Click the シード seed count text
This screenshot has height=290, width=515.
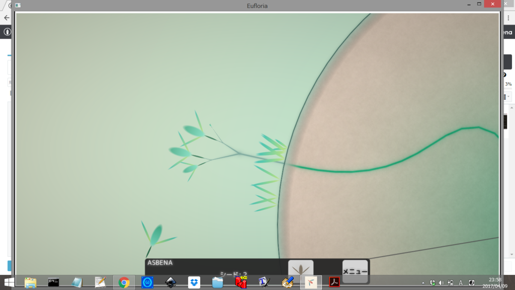pyautogui.click(x=233, y=273)
